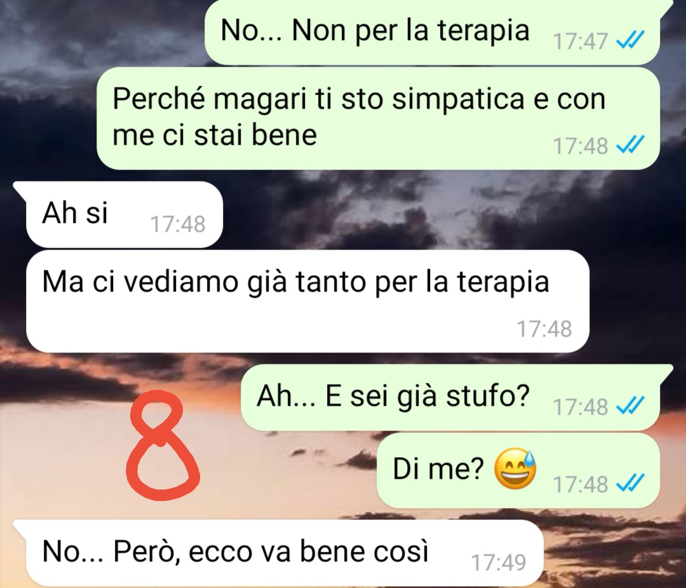Tap the sweating smile emoji
This screenshot has width=686, height=588.
(x=515, y=469)
